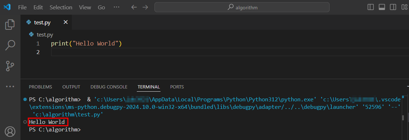
Task: Toggle the primary side bar layout icon
Action: [370, 7]
